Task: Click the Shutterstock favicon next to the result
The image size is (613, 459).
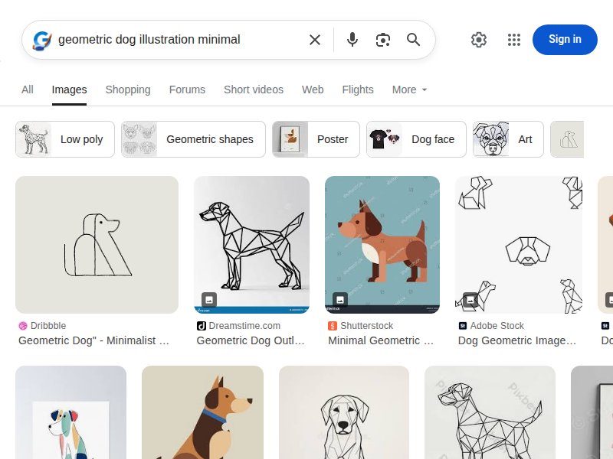Action: click(x=330, y=325)
